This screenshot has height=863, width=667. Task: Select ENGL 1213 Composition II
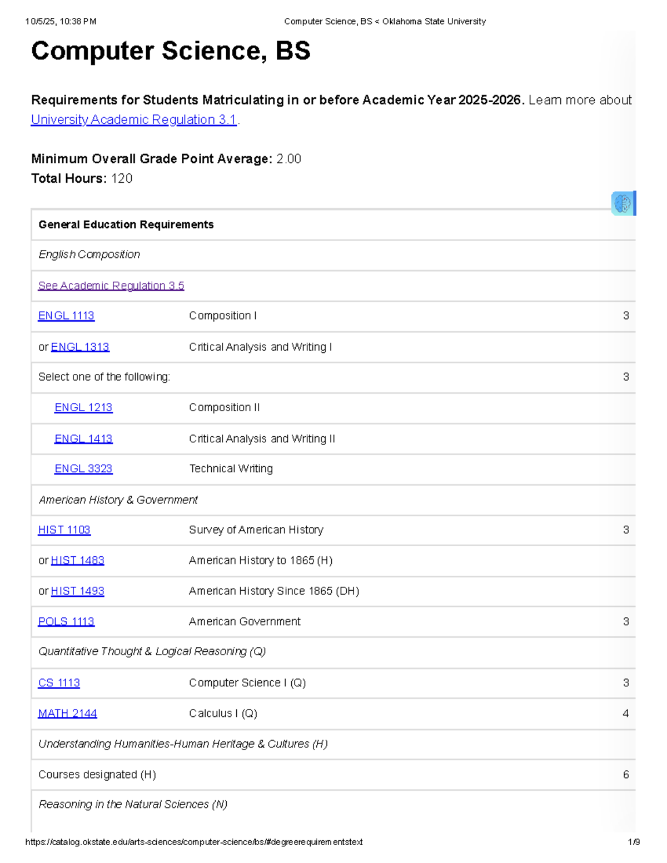point(83,407)
